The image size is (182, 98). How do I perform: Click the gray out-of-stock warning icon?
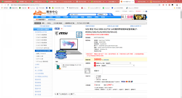pyautogui.click(x=87, y=71)
